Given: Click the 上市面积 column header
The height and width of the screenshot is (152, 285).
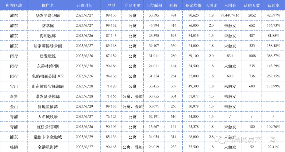Looking at the screenshot, I should pos(154,5).
